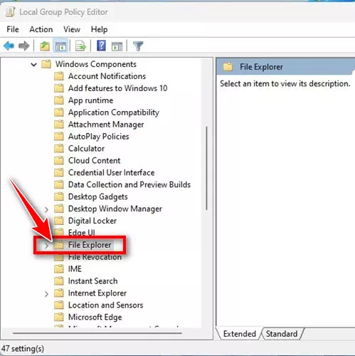Viewport: 355px width, 356px height.
Task: Click the Calculator folder icon
Action: [x=59, y=149]
